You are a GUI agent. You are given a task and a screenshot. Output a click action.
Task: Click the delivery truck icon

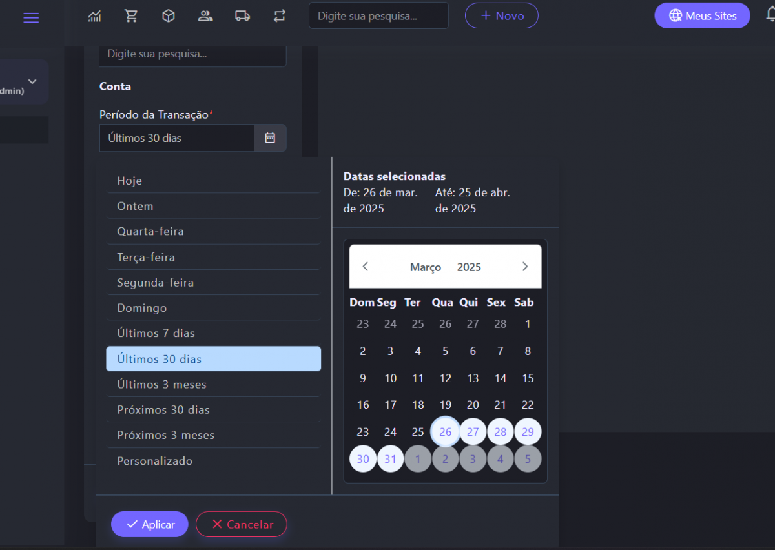tap(242, 16)
